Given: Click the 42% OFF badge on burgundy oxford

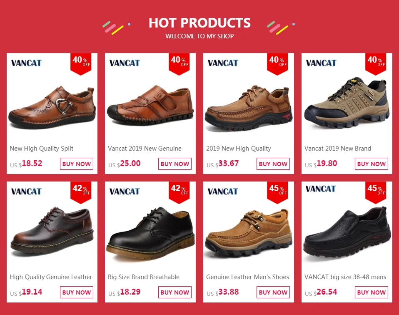Looking at the screenshot, I should (81, 192).
